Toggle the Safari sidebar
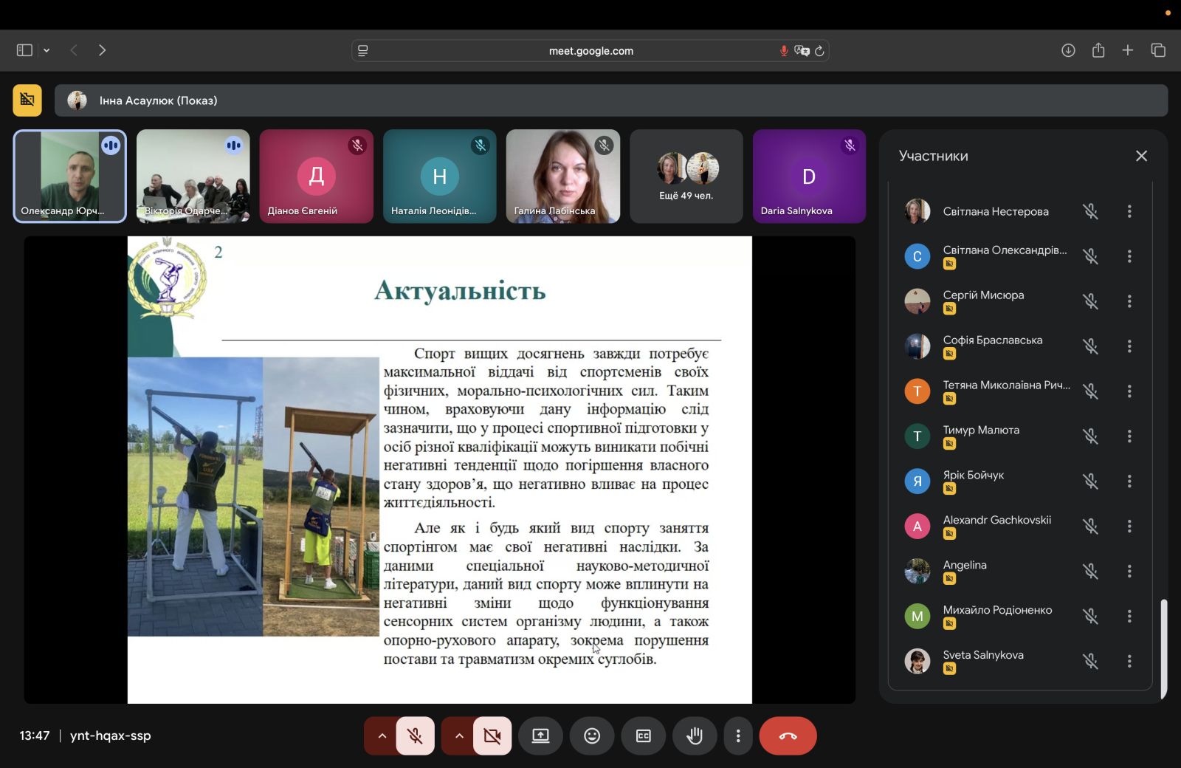Image resolution: width=1181 pixels, height=768 pixels. (24, 50)
